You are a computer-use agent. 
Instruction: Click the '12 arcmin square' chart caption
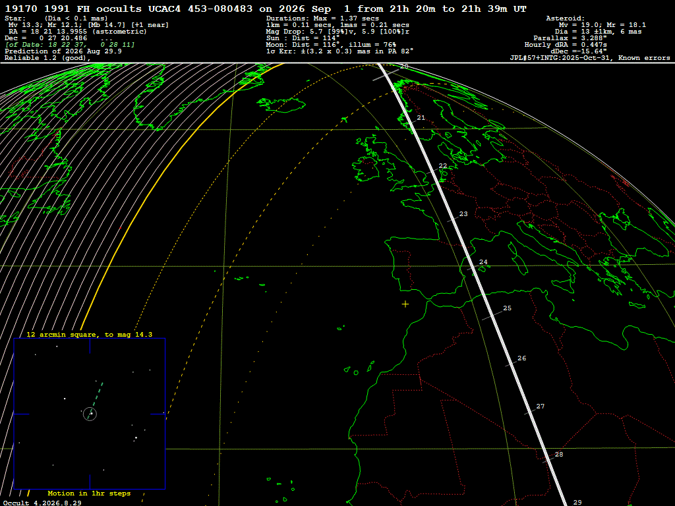click(89, 334)
